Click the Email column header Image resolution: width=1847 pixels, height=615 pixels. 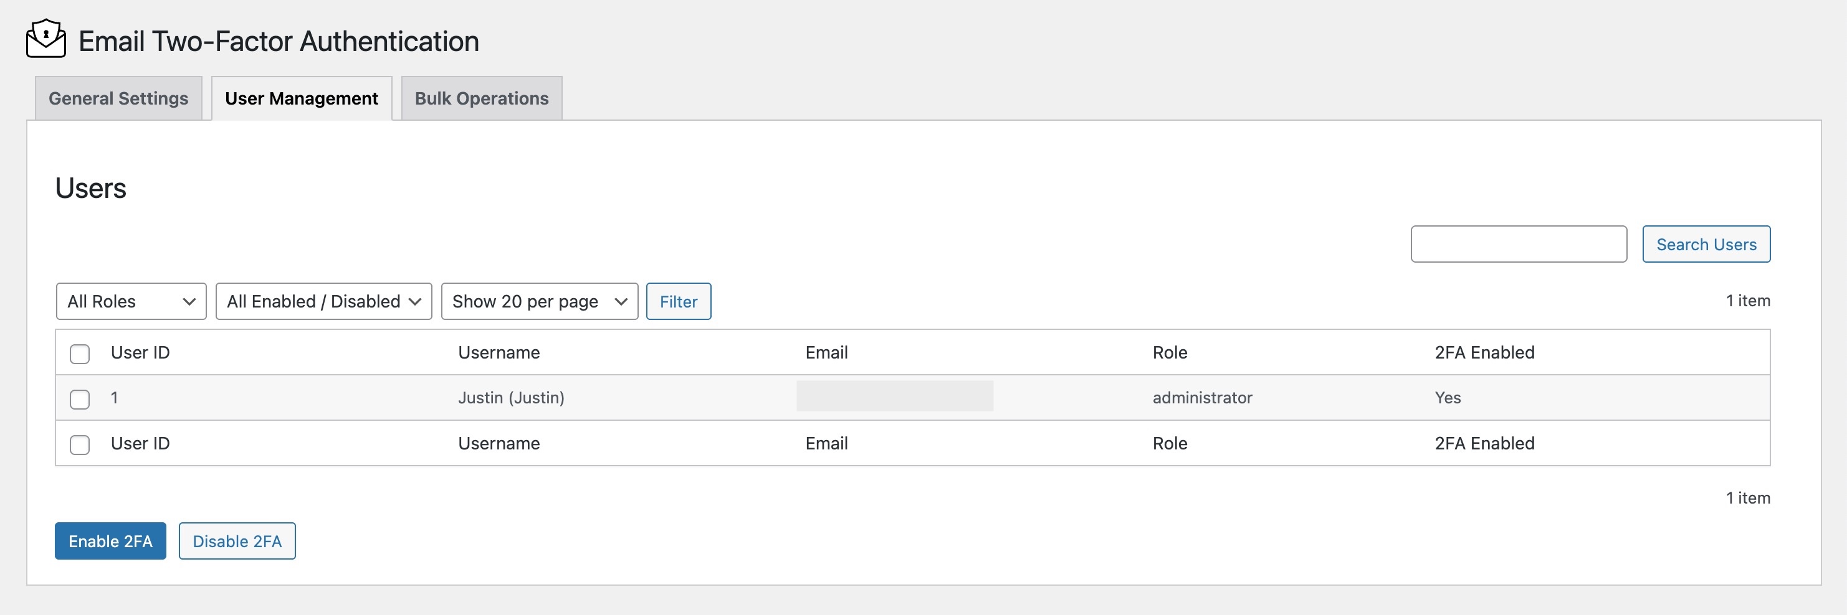(826, 352)
